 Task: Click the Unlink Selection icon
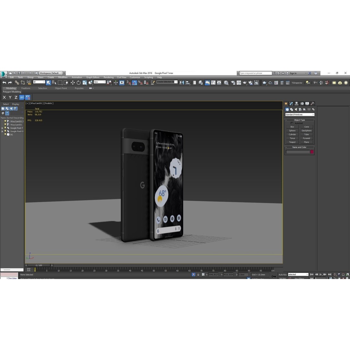coord(23,83)
